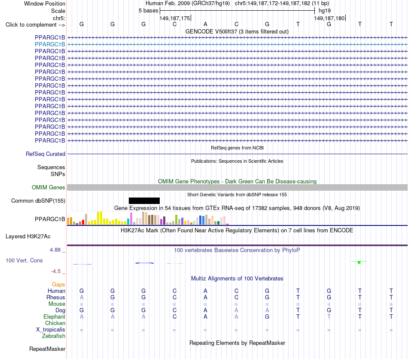408x359 pixels.
Task: Click the gray OMIM Genes bar
Action: [x=237, y=187]
